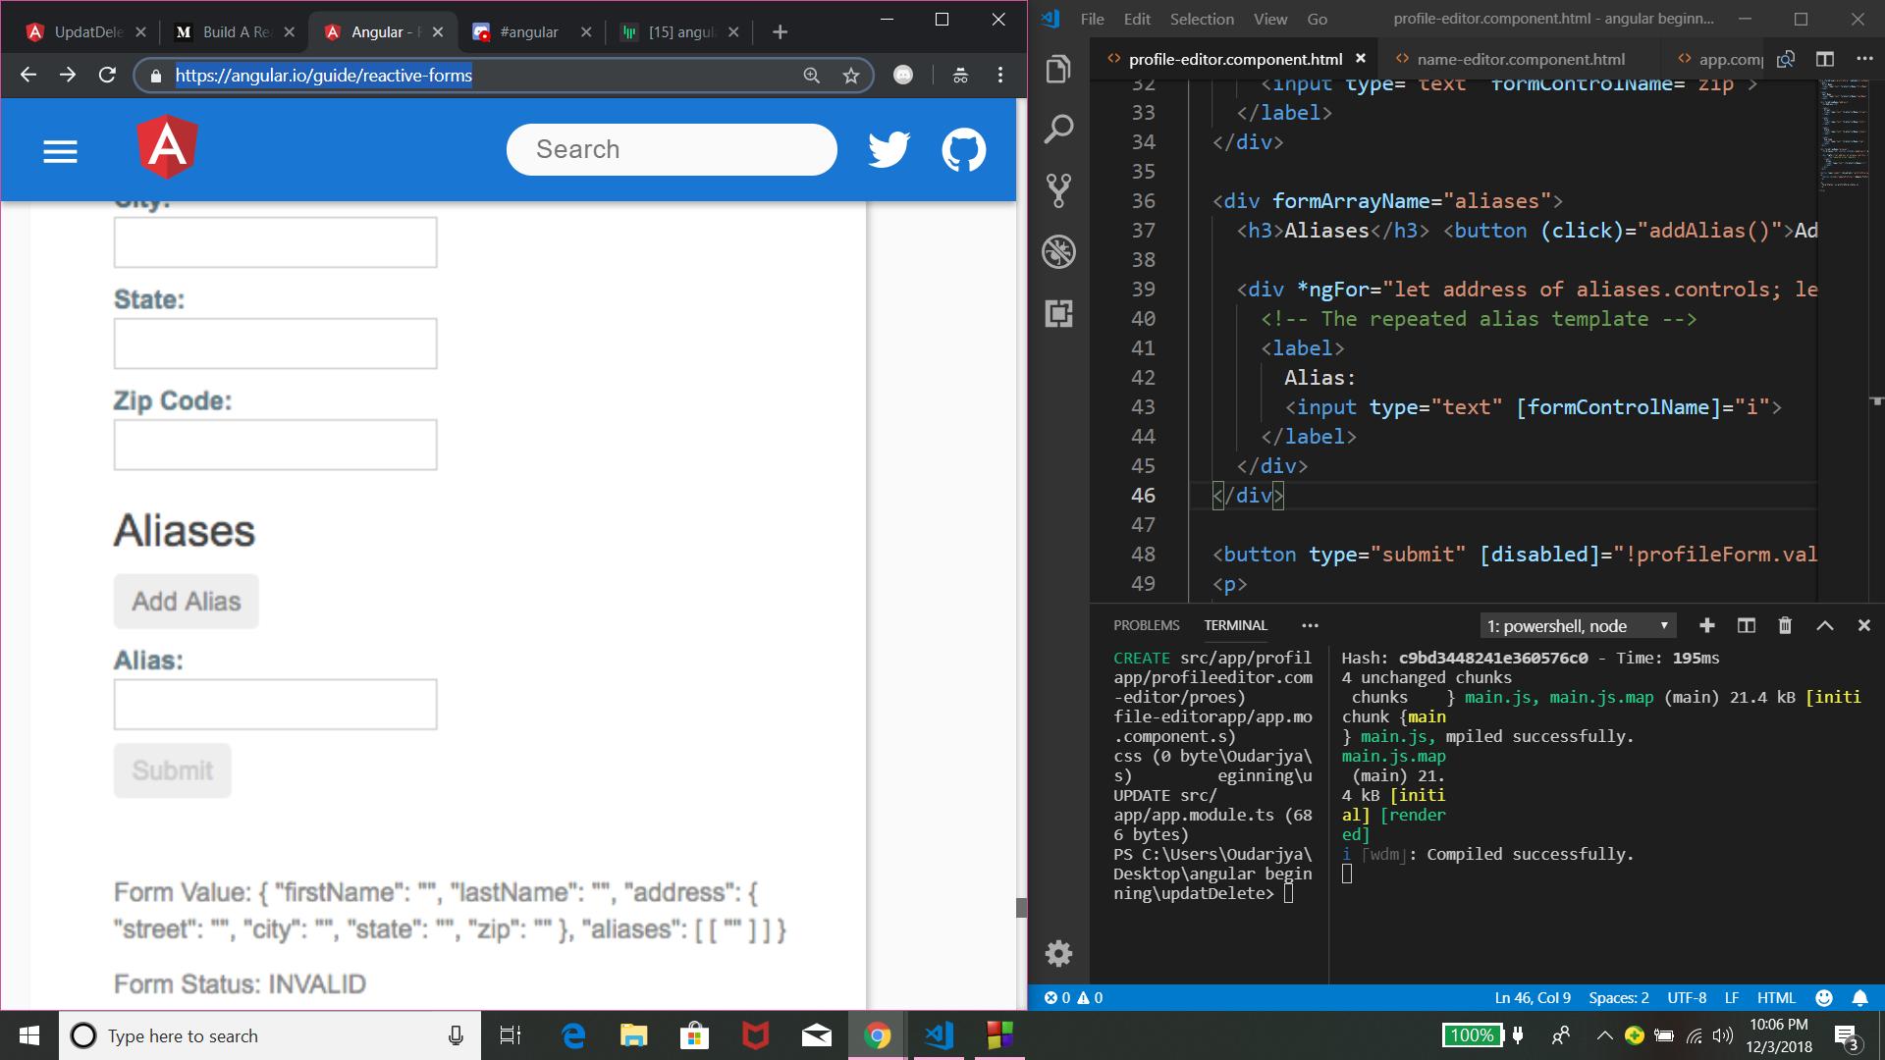This screenshot has height=1060, width=1885.
Task: Open the Source Control view
Action: click(x=1058, y=190)
